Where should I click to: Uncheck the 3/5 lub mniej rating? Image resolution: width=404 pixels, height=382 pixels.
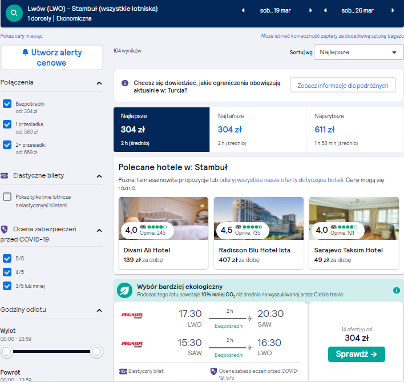coord(7,286)
